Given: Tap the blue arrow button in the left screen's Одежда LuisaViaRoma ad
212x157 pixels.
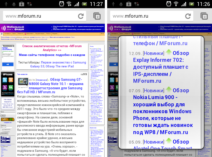Looking at the screenshot, I should pyautogui.click(x=8, y=64).
